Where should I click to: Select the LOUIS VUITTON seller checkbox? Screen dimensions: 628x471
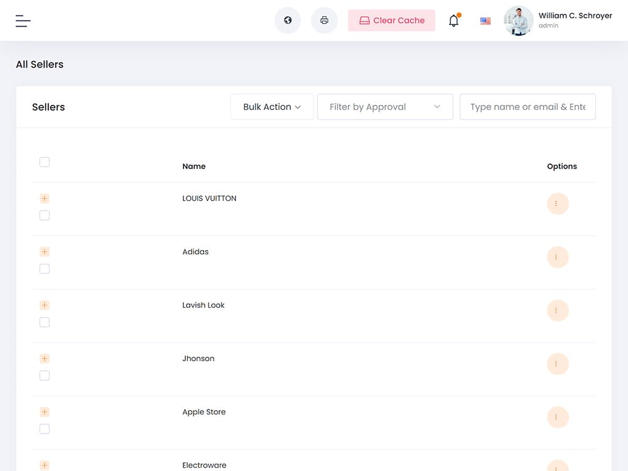click(45, 215)
